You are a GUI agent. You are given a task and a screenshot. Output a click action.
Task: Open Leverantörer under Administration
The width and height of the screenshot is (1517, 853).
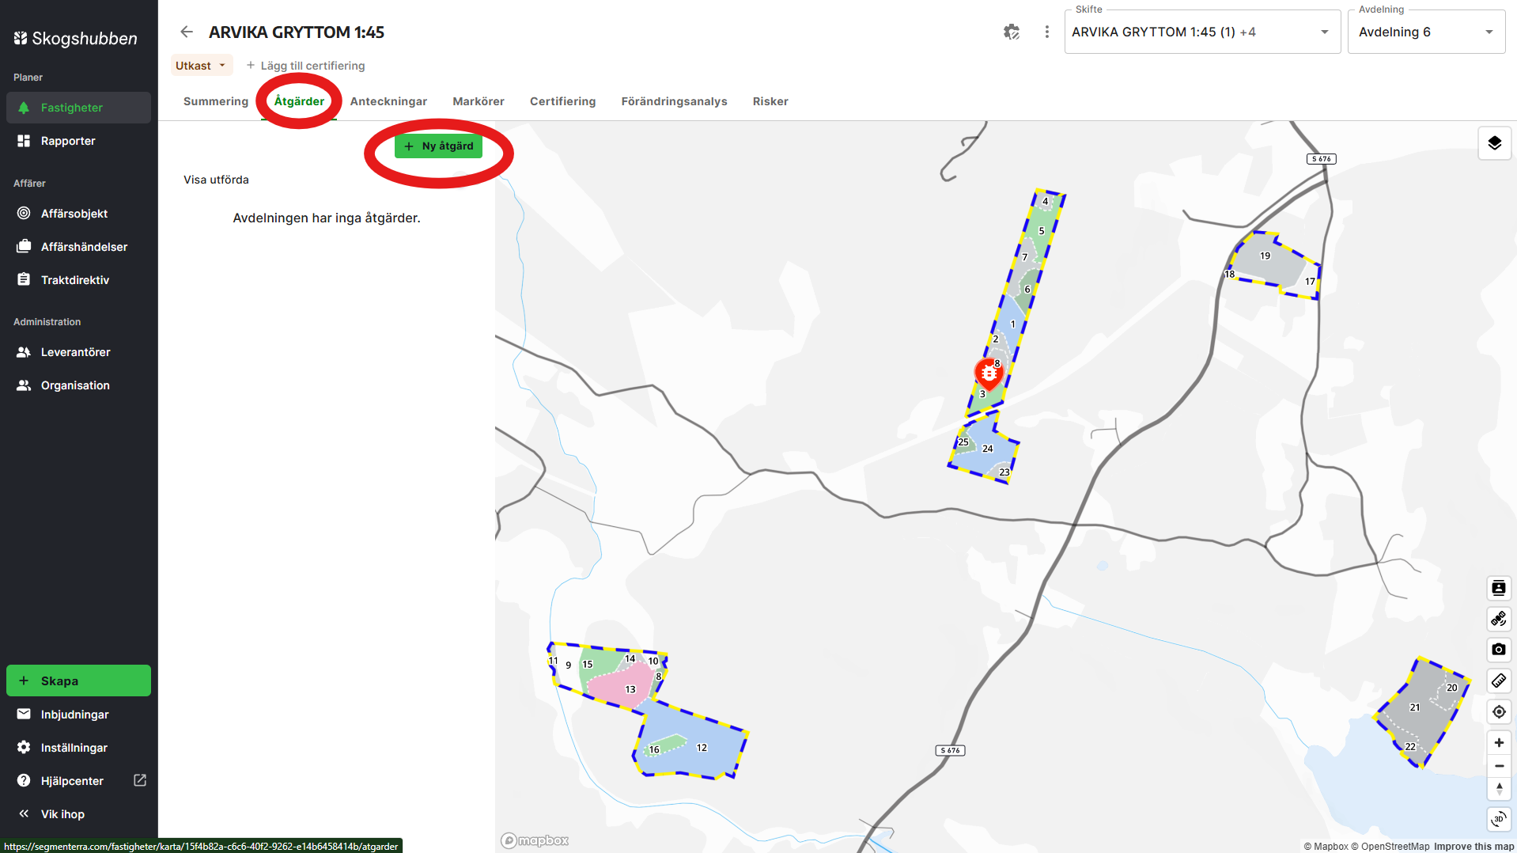coord(78,352)
